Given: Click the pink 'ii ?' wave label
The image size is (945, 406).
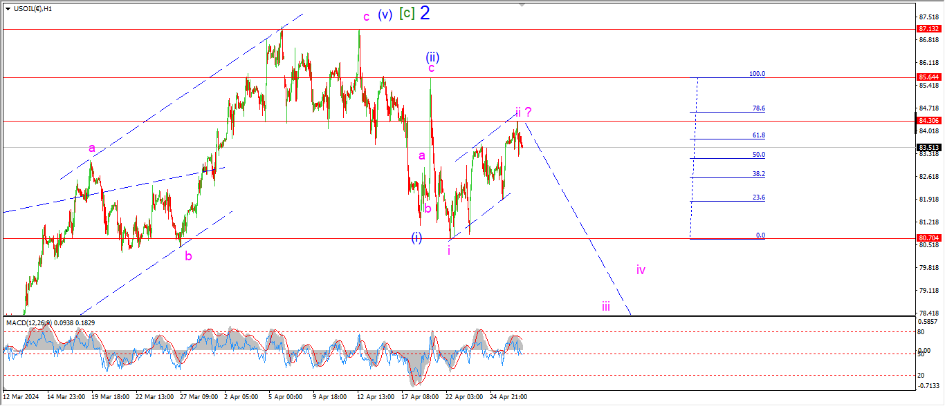Looking at the screenshot, I should [x=522, y=112].
